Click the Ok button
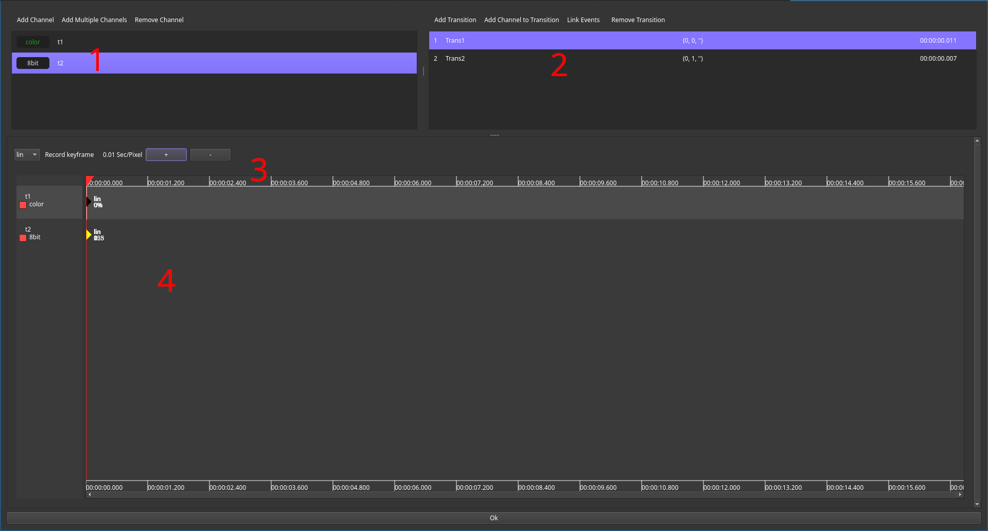This screenshot has height=531, width=988. pyautogui.click(x=493, y=518)
